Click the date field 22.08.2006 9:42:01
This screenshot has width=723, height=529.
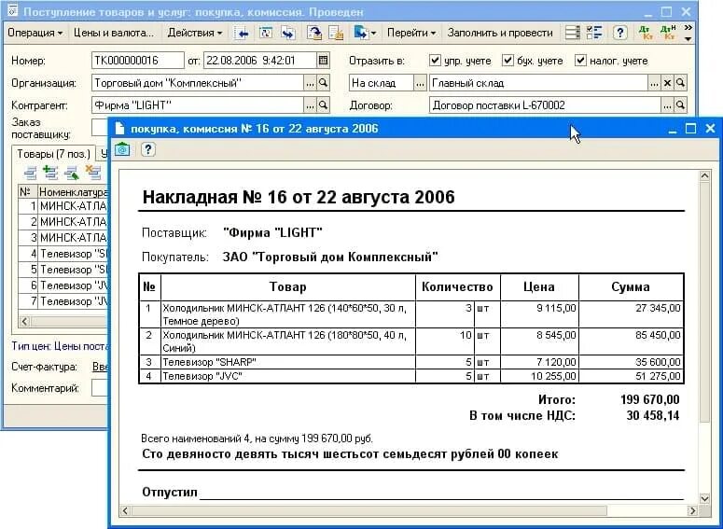point(260,61)
